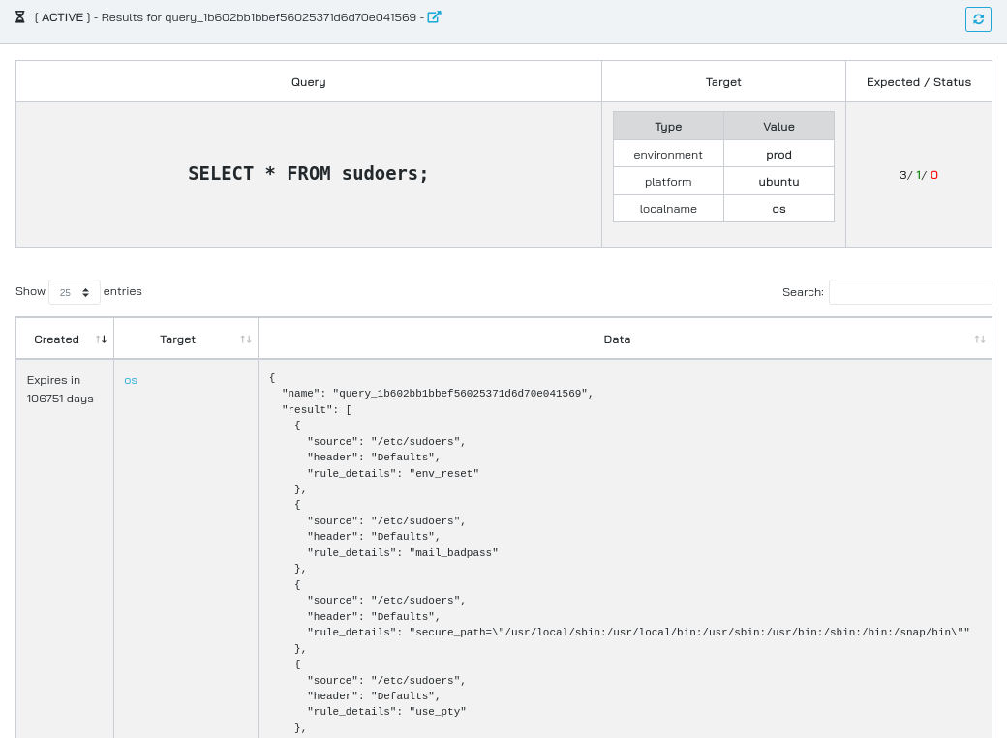Sort by the Data column arrows

pos(979,339)
